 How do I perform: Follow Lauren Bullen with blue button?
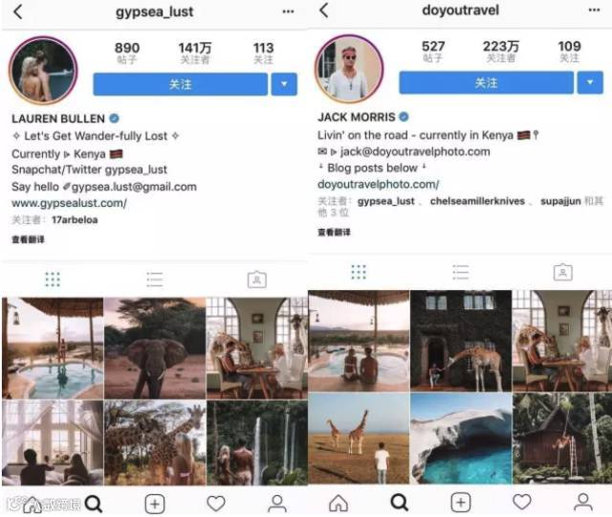pos(181,84)
